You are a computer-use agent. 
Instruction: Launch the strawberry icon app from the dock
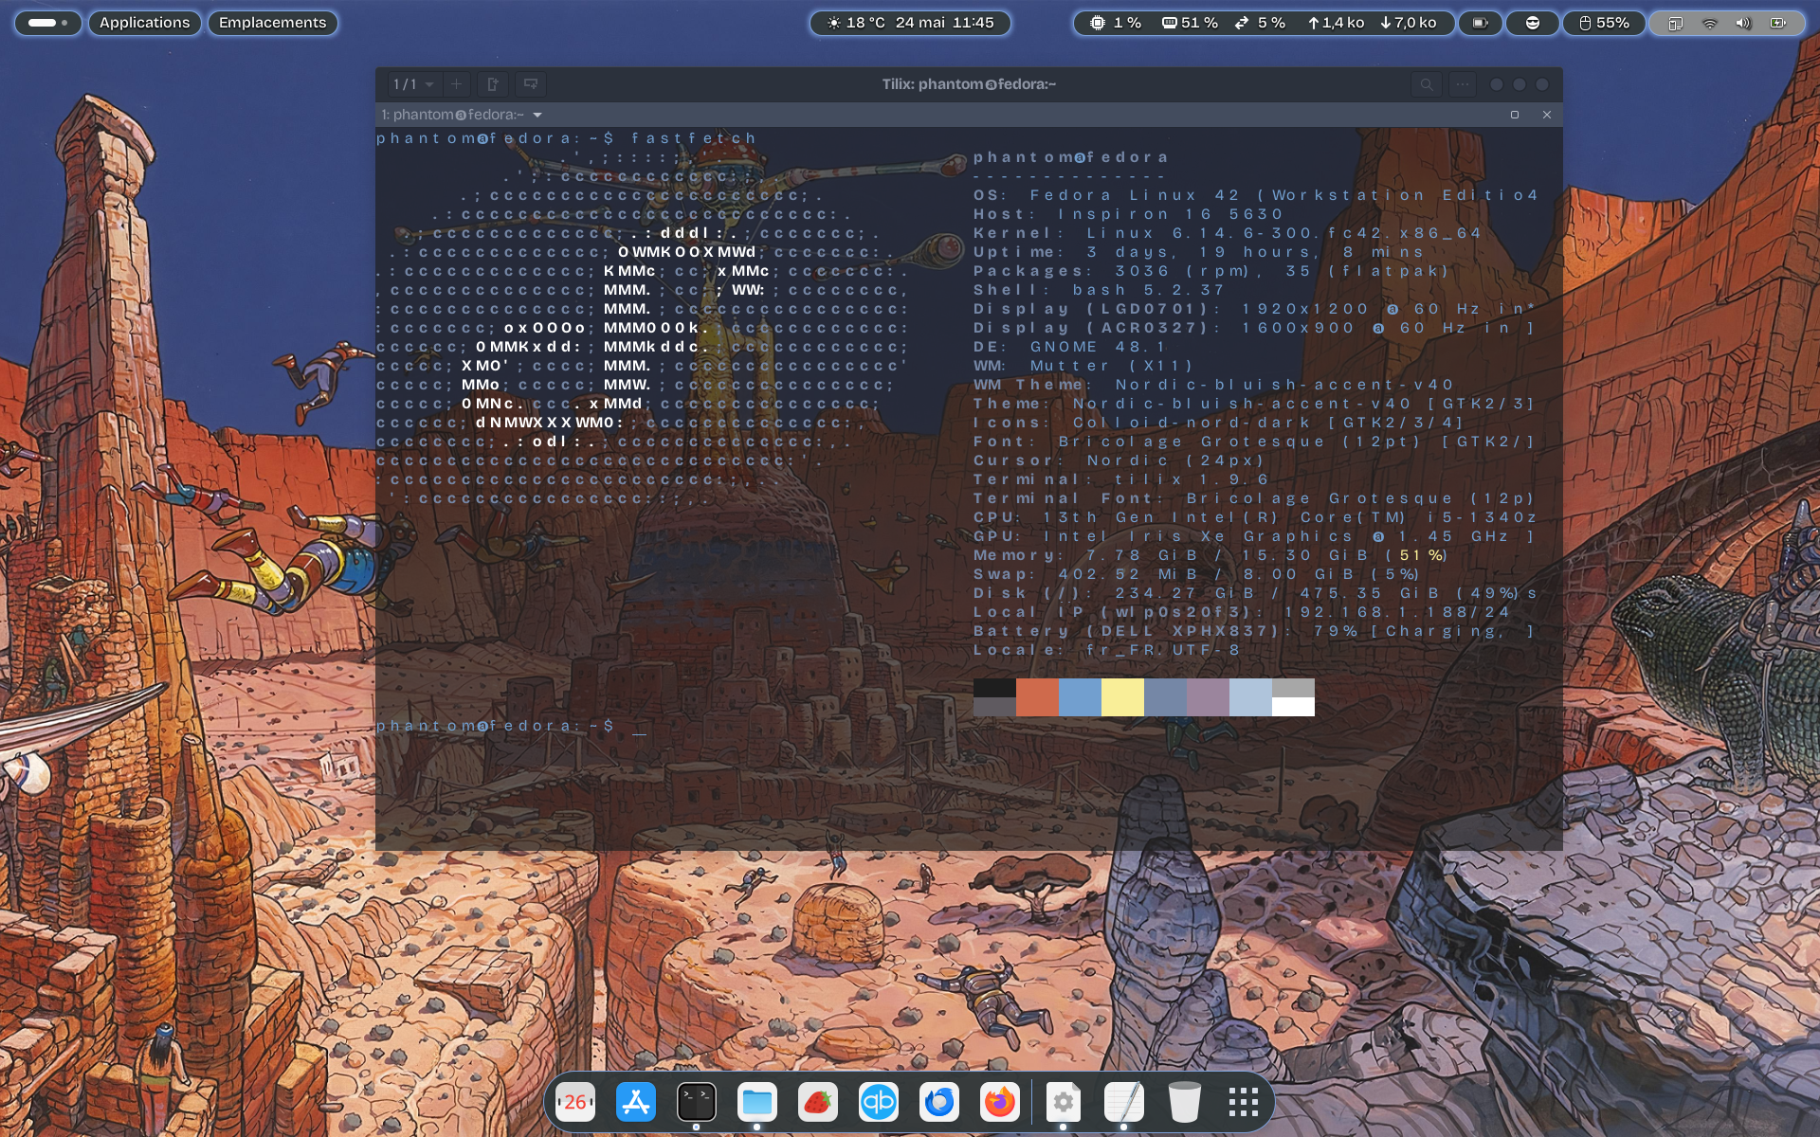point(818,1102)
